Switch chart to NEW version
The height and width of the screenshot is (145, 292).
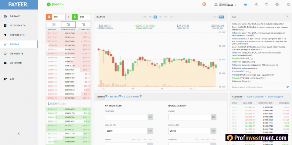pos(221,17)
